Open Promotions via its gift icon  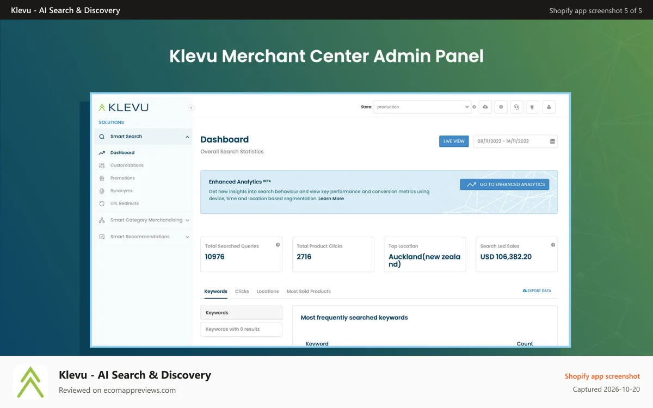click(102, 178)
